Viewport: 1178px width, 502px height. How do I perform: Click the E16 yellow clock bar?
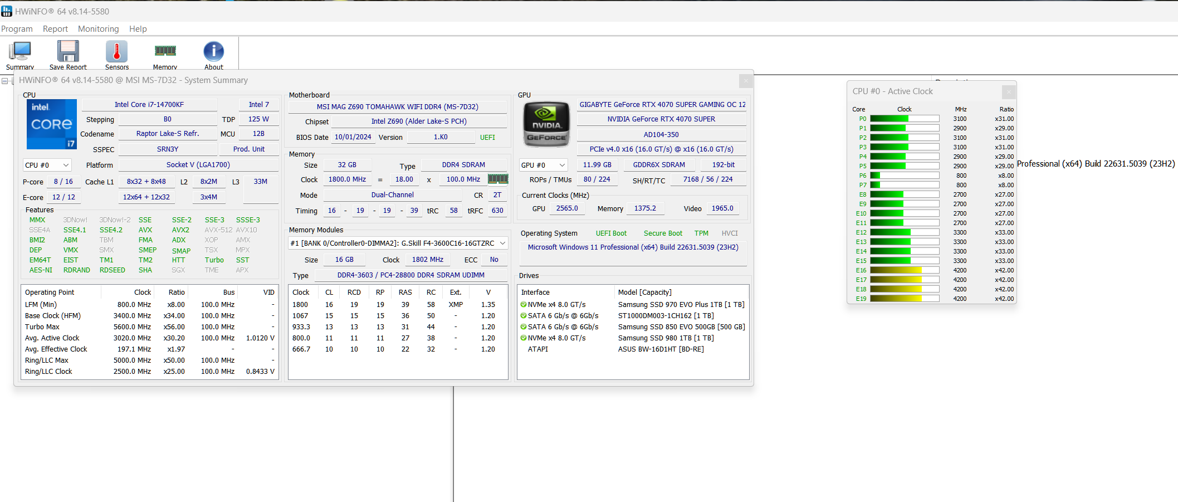[905, 270]
